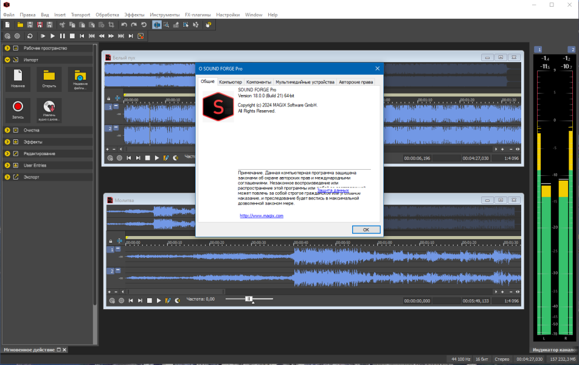Open the recent files tile in Импорт
Image resolution: width=579 pixels, height=365 pixels.
tap(80, 79)
